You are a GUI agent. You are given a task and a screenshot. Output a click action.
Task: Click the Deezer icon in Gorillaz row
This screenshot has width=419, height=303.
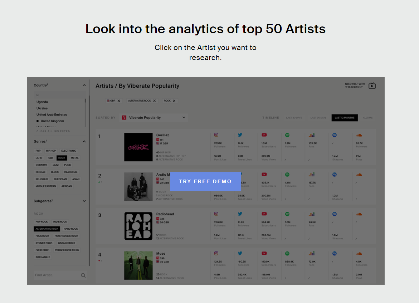coord(312,135)
